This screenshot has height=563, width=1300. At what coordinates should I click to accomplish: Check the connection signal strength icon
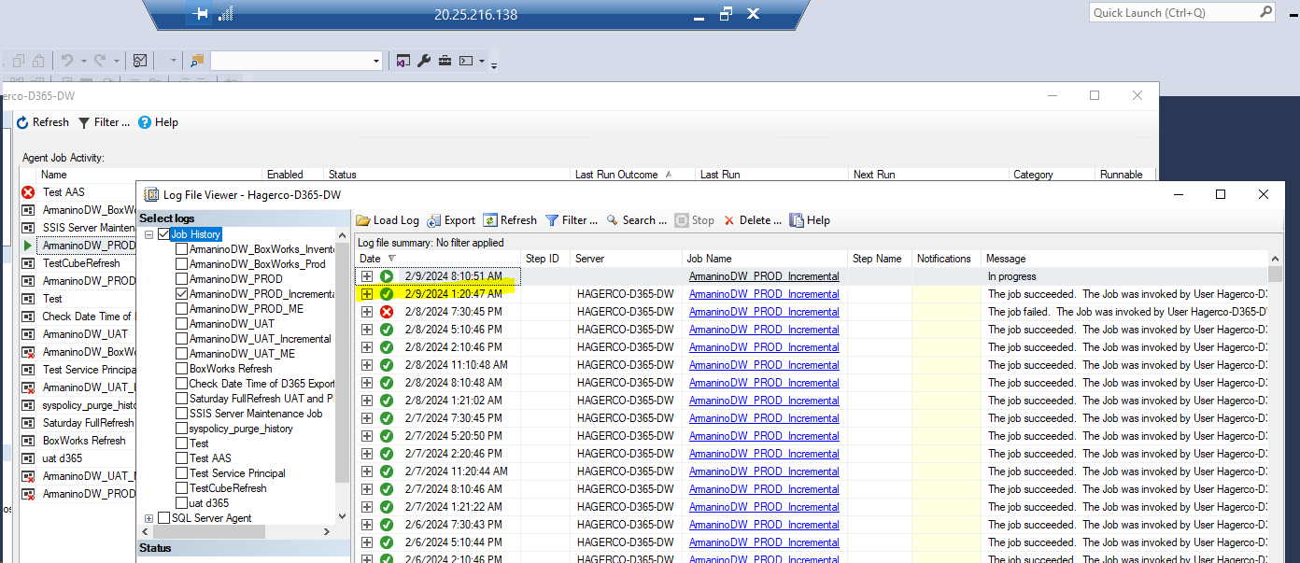click(225, 14)
